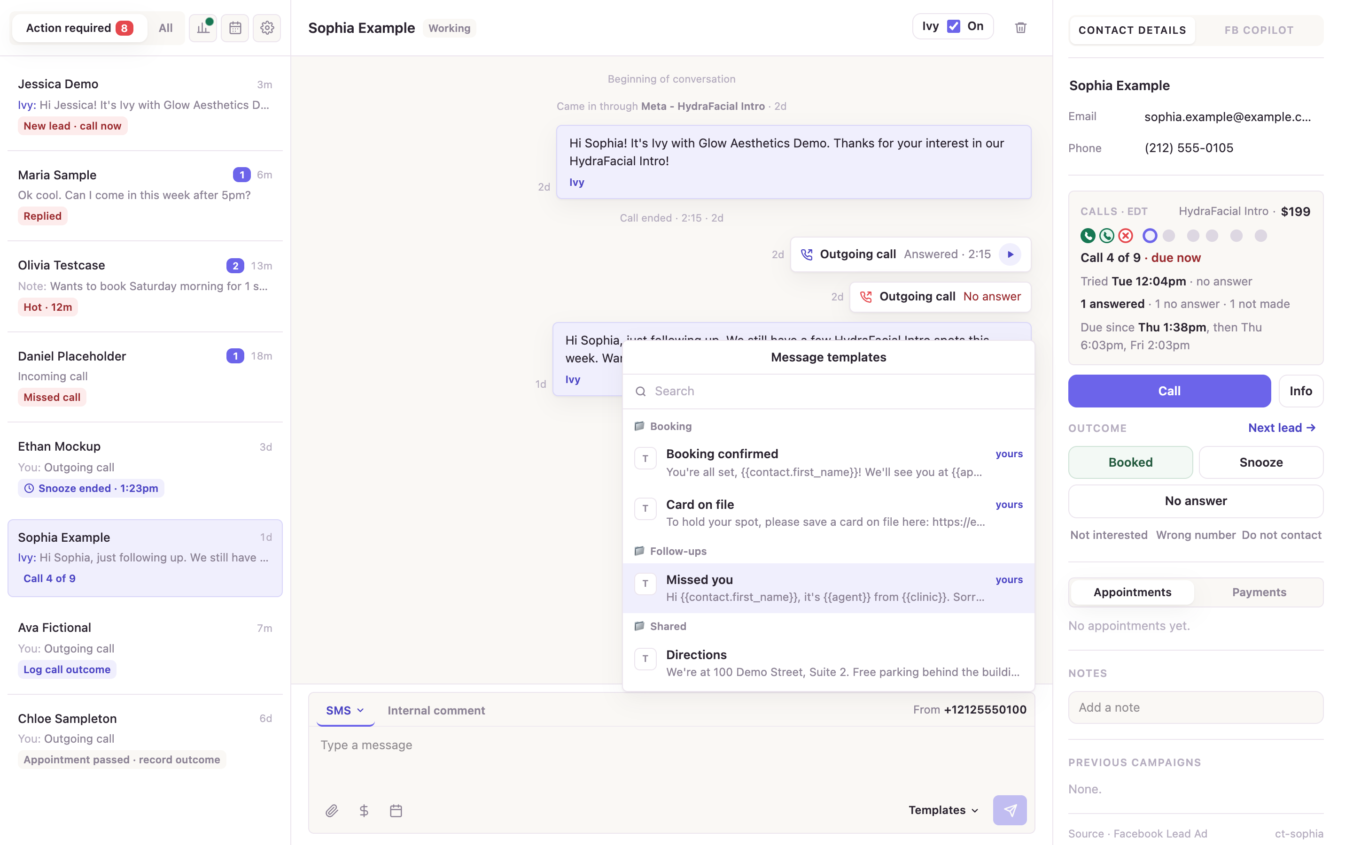Open the calendar icon in sidebar header
The width and height of the screenshot is (1353, 845).
[235, 27]
